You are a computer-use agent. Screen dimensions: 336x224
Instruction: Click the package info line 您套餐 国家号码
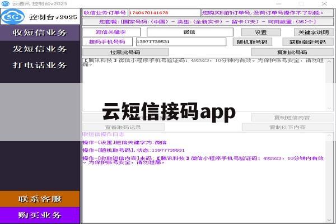pos(208,22)
